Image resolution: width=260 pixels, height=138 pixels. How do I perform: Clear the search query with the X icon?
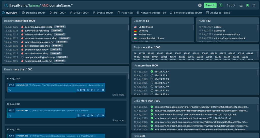tap(200, 5)
